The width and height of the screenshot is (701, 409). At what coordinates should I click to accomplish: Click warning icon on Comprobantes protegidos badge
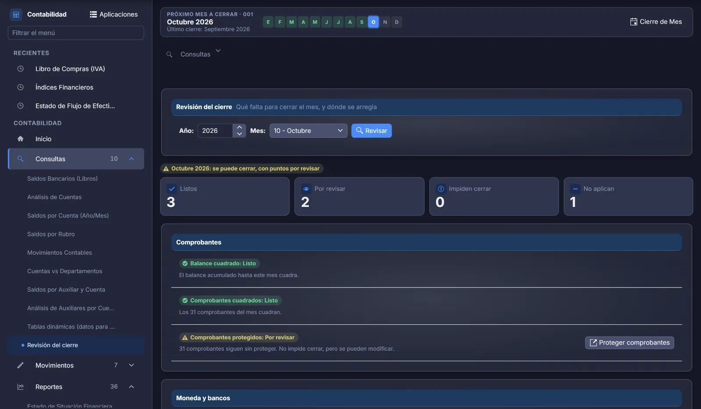(x=185, y=338)
